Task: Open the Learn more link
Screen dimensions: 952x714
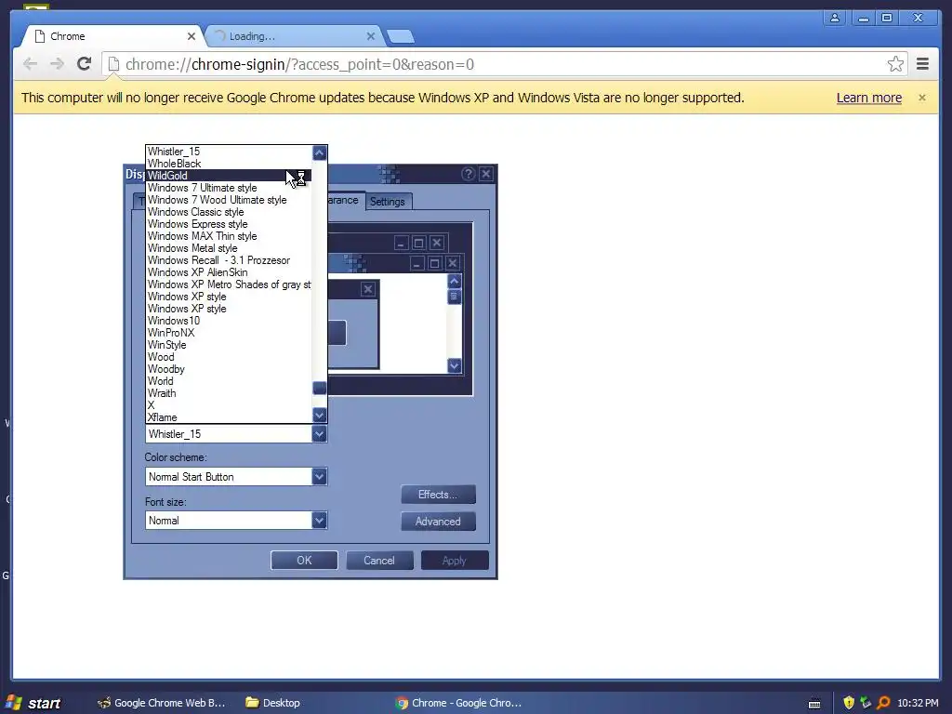Action: (869, 98)
